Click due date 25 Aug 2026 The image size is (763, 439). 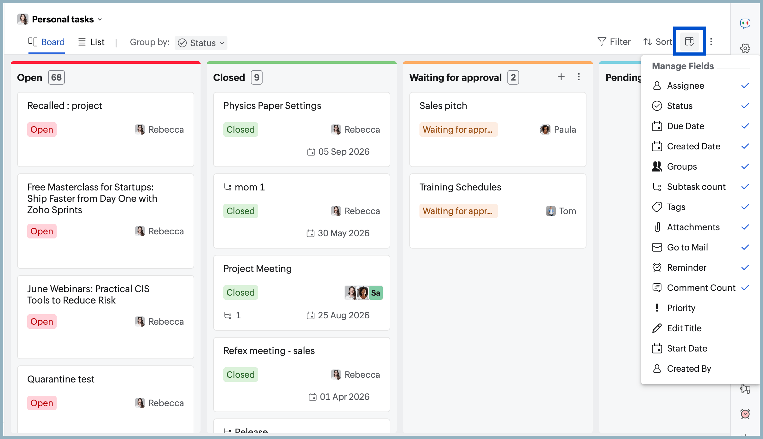tap(338, 315)
